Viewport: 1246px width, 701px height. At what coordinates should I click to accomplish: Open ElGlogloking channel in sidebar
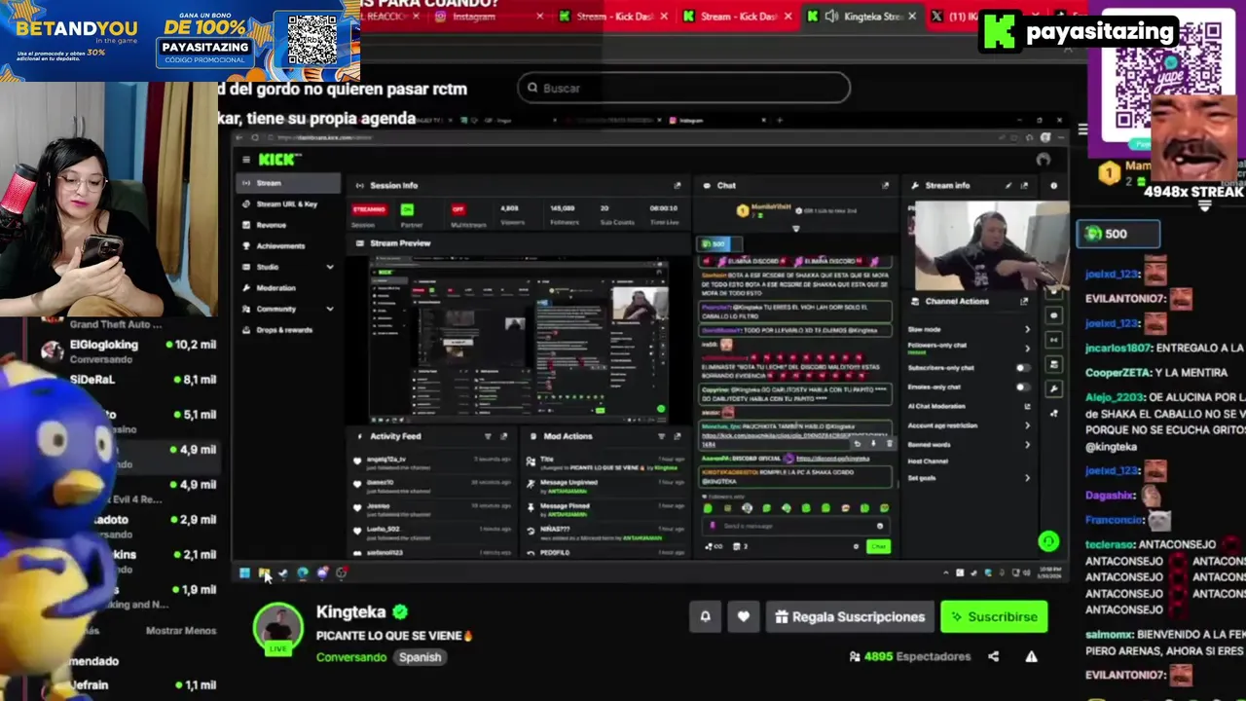(127, 350)
